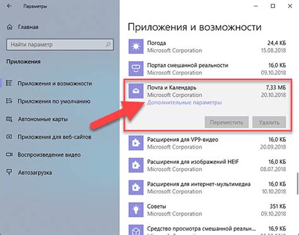Click the apps list scrollbar thumb
Screen dimensions: 299x235
[x=298, y=184]
